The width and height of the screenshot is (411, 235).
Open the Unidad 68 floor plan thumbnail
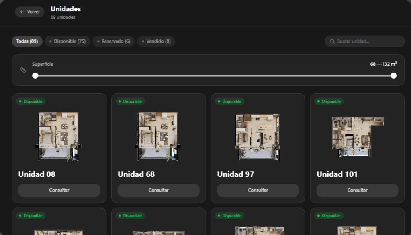pos(158,136)
